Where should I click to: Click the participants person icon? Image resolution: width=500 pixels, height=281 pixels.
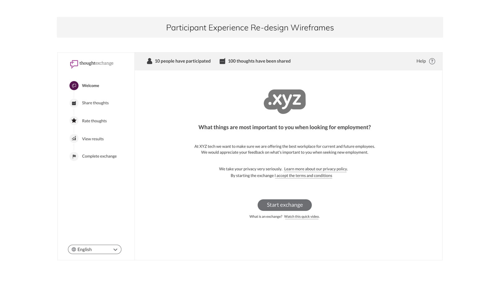coord(150,61)
